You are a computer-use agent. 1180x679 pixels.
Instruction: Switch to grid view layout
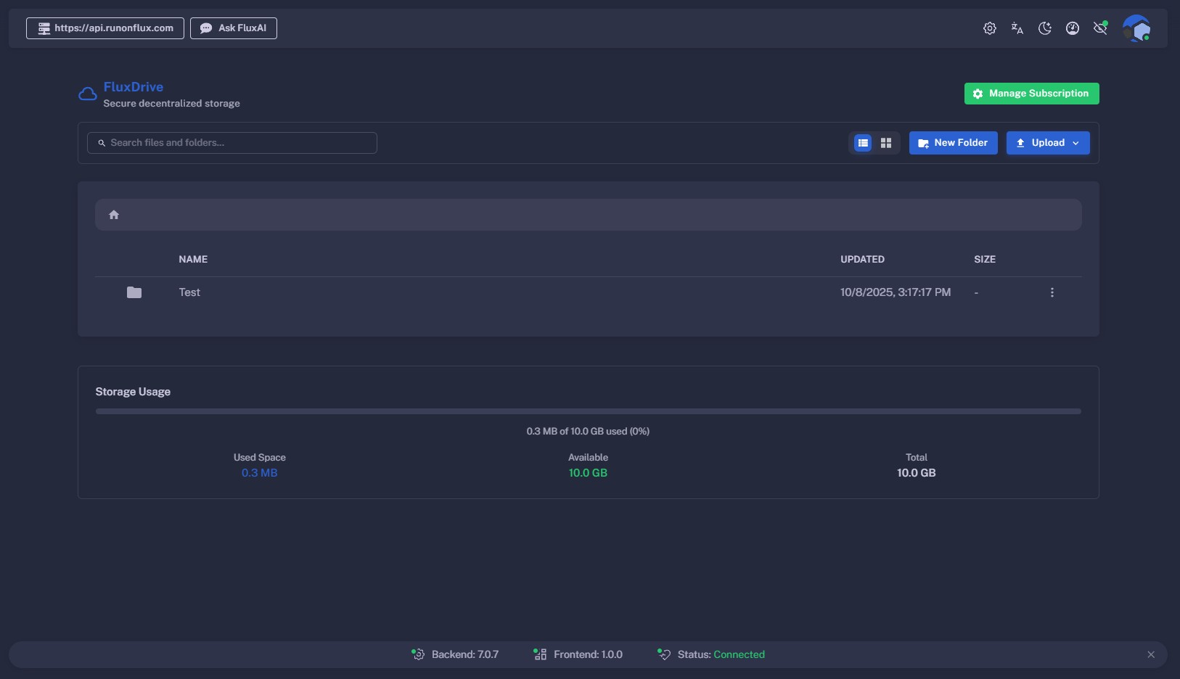(x=886, y=143)
